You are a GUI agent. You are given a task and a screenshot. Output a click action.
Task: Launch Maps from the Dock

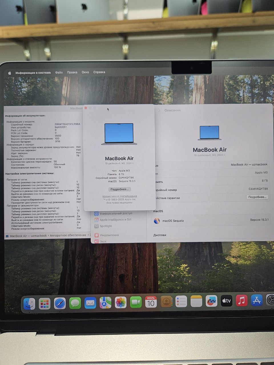105,303
